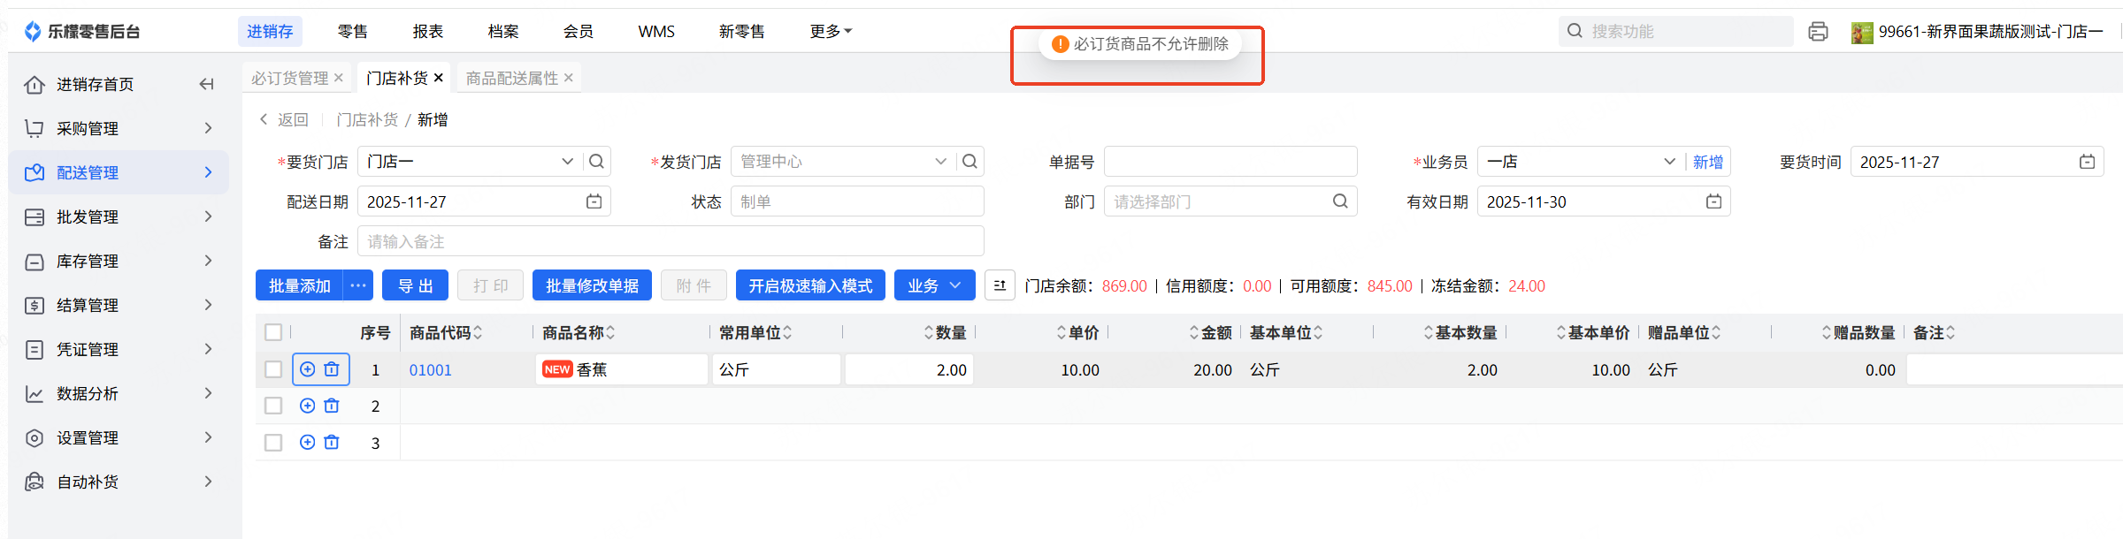The image size is (2123, 539).
Task: Click the 批量修改单据 button
Action: pos(592,285)
